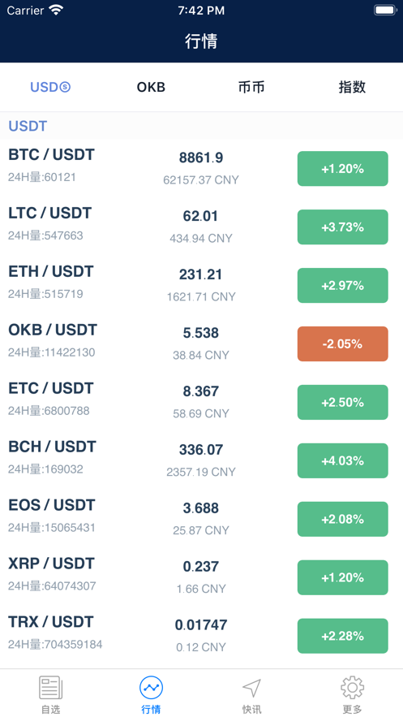Image resolution: width=403 pixels, height=717 pixels.
Task: Tap the LTC +3.73% change badge
Action: click(x=343, y=227)
